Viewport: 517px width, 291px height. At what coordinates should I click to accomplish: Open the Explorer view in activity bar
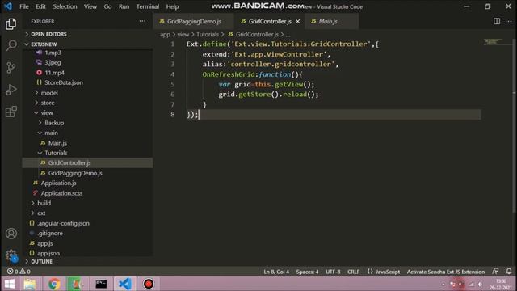point(11,23)
